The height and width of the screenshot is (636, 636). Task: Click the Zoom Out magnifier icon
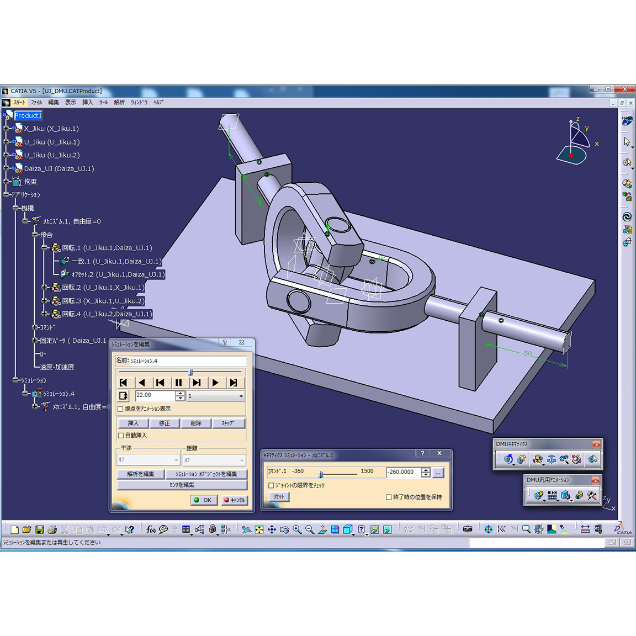coord(310,529)
